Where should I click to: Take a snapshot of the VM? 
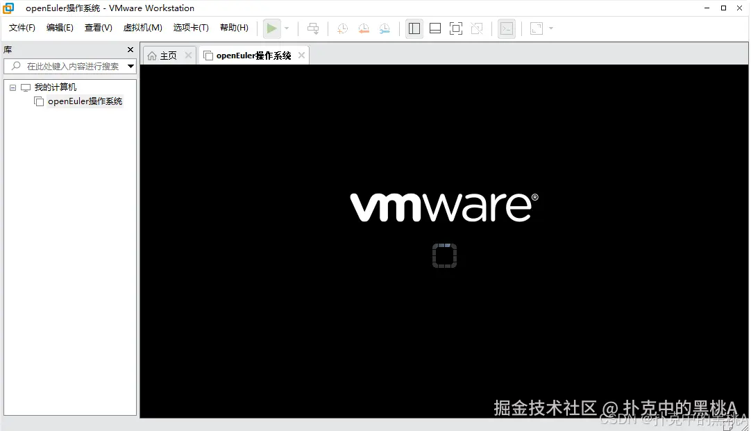(x=341, y=28)
